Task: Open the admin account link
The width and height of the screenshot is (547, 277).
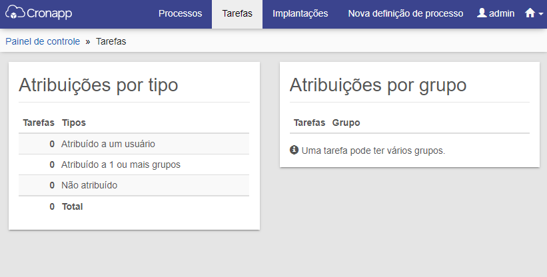Action: point(496,13)
